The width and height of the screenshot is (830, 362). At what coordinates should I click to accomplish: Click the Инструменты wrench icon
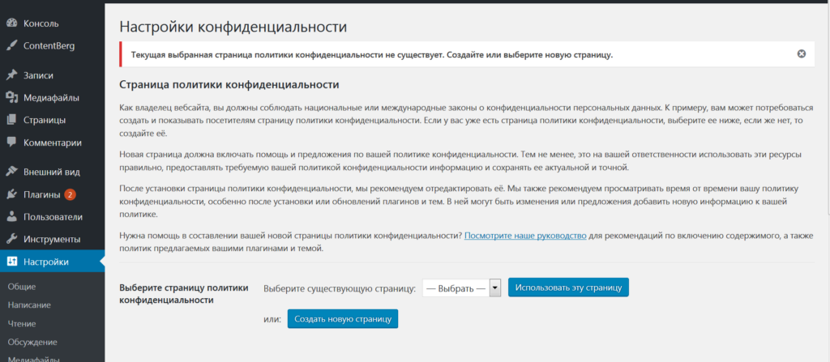click(x=11, y=239)
